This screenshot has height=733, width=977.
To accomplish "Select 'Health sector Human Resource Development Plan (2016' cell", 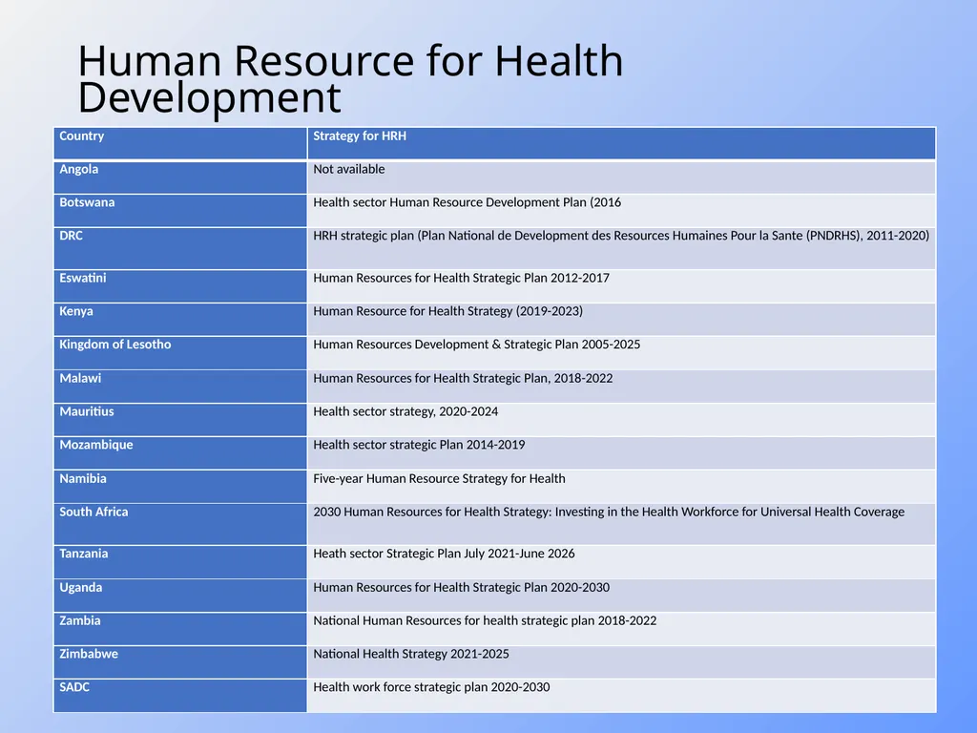I will 621,210.
